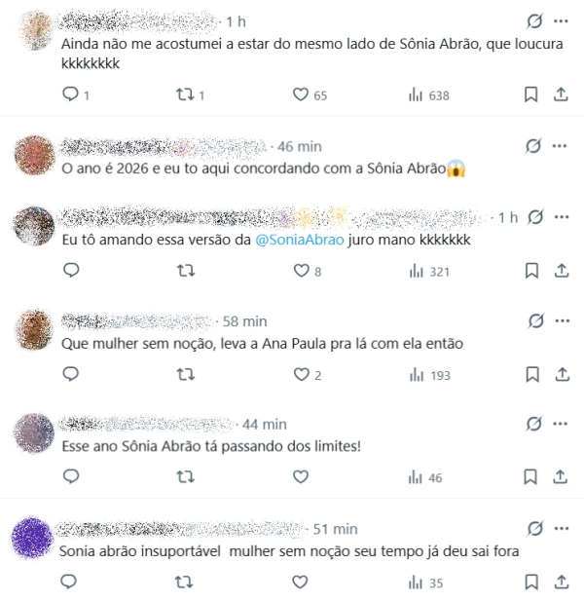This screenshot has width=584, height=601.
Task: Open view stats showing 46
Action: tap(425, 477)
